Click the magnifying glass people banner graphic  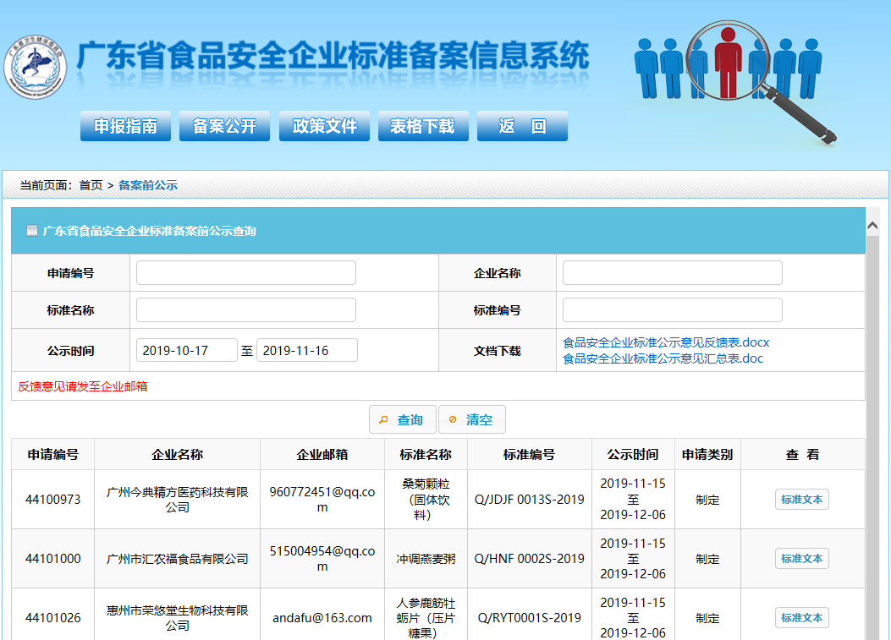[x=735, y=82]
